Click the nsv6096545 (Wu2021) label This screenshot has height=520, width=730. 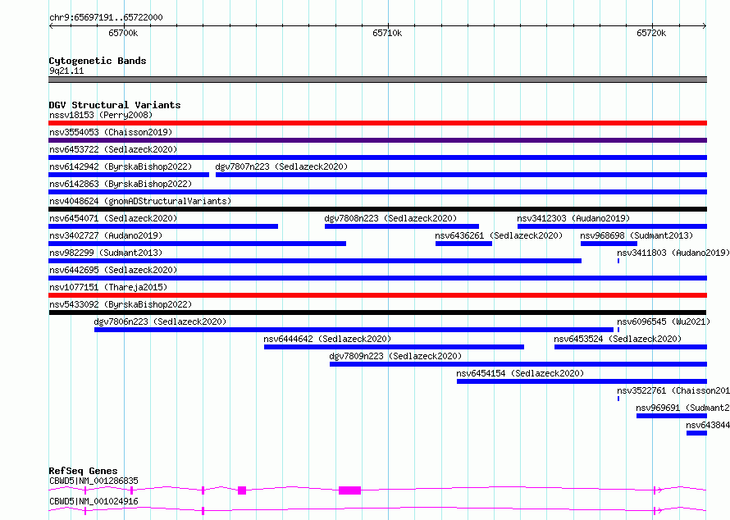click(x=664, y=322)
